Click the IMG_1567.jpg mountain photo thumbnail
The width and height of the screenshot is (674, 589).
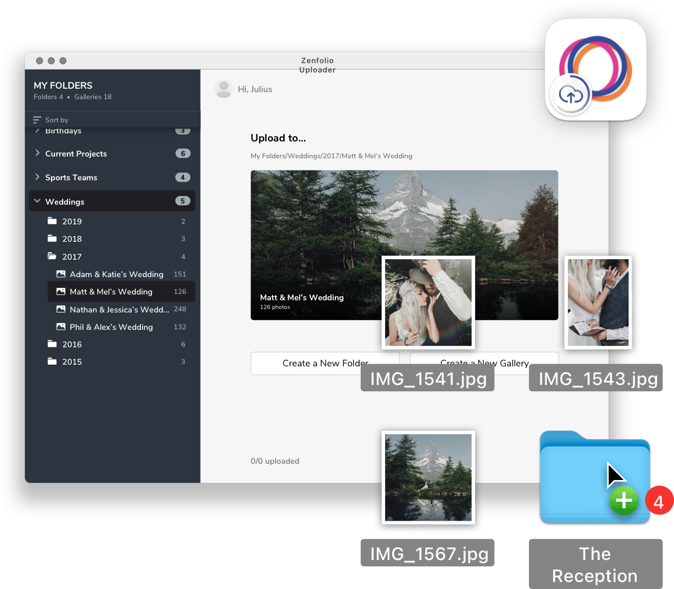click(x=428, y=477)
